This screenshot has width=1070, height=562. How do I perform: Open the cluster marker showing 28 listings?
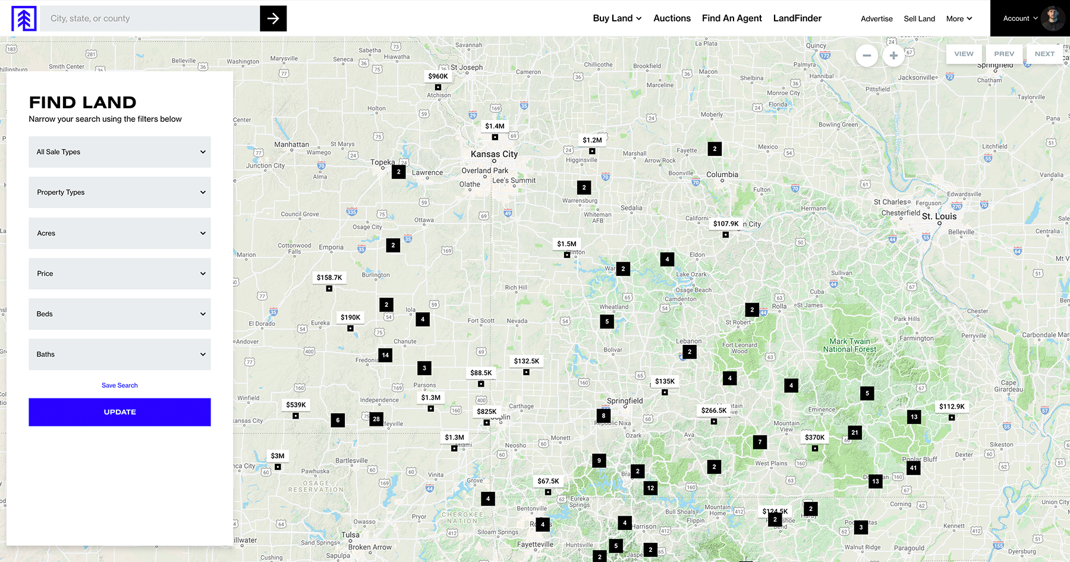376,419
